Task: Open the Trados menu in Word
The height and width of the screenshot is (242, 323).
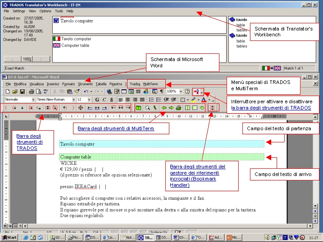Action: click(x=135, y=84)
